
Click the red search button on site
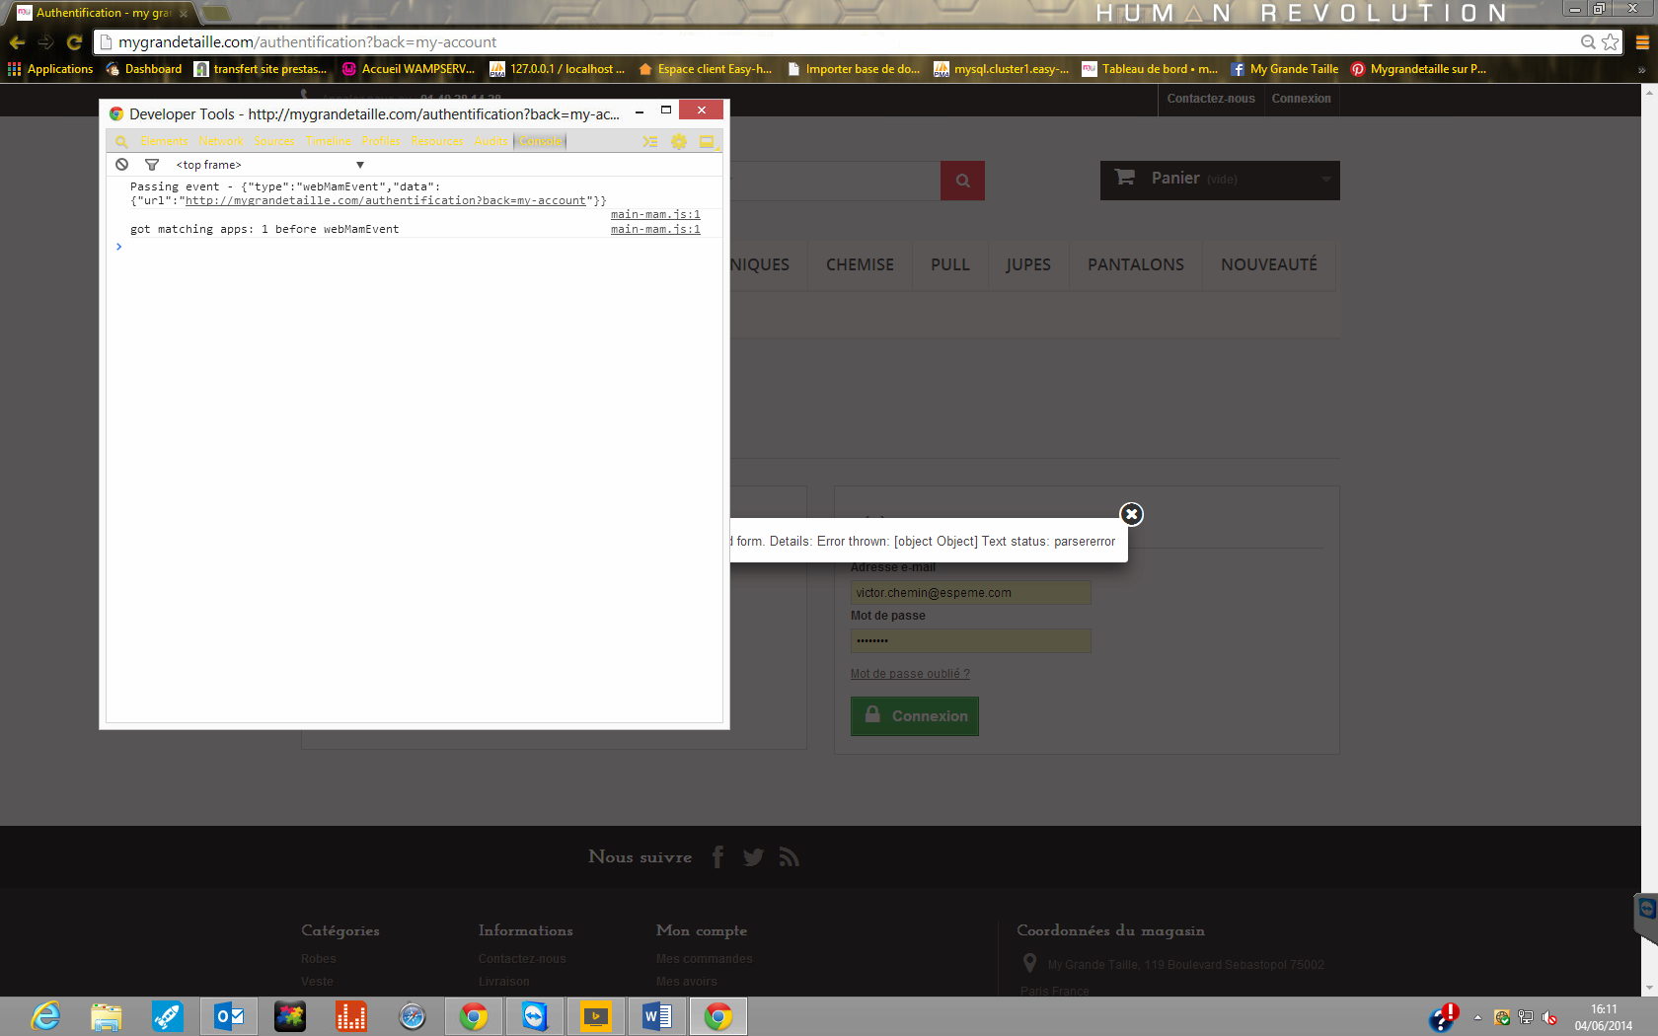pos(962,181)
